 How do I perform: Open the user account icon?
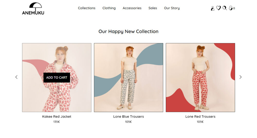pyautogui.click(x=213, y=8)
